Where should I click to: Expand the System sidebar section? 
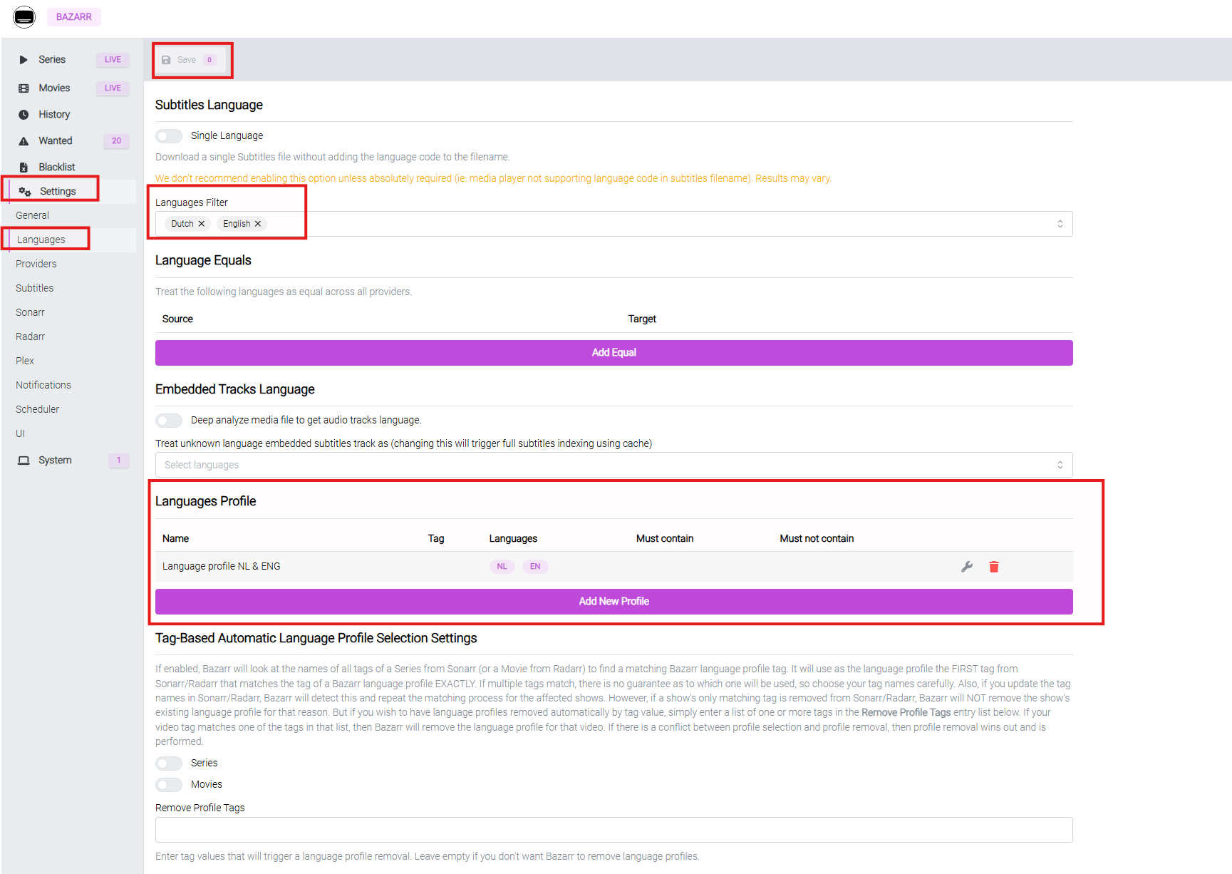pyautogui.click(x=55, y=461)
